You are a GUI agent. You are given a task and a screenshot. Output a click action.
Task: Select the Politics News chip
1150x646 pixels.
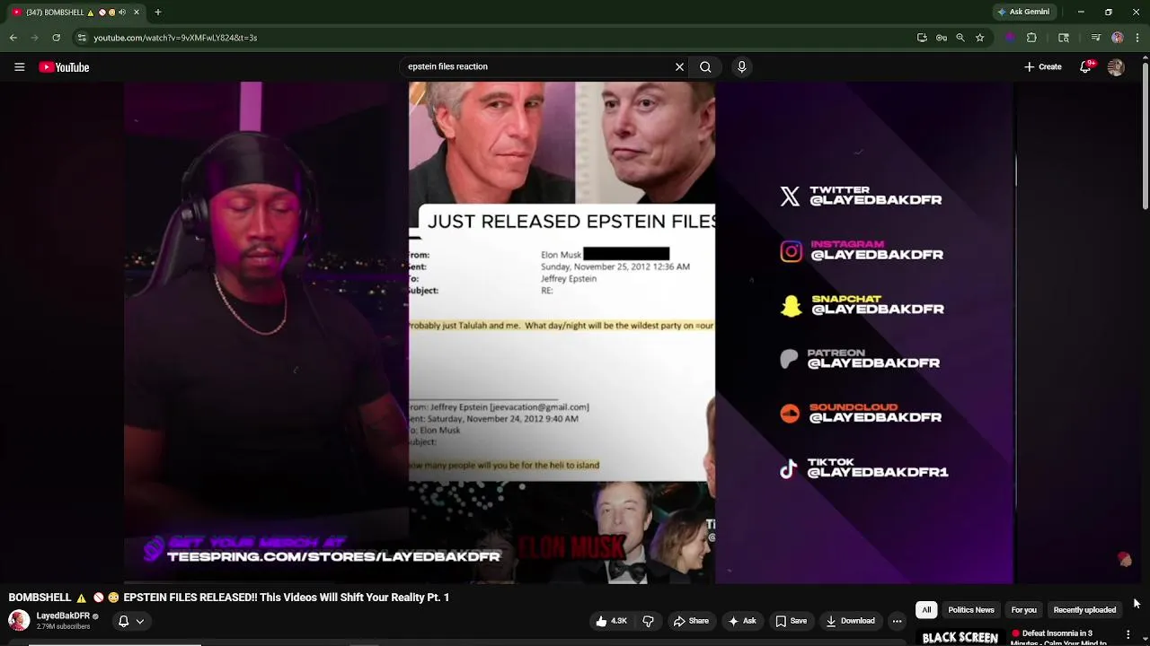click(971, 610)
